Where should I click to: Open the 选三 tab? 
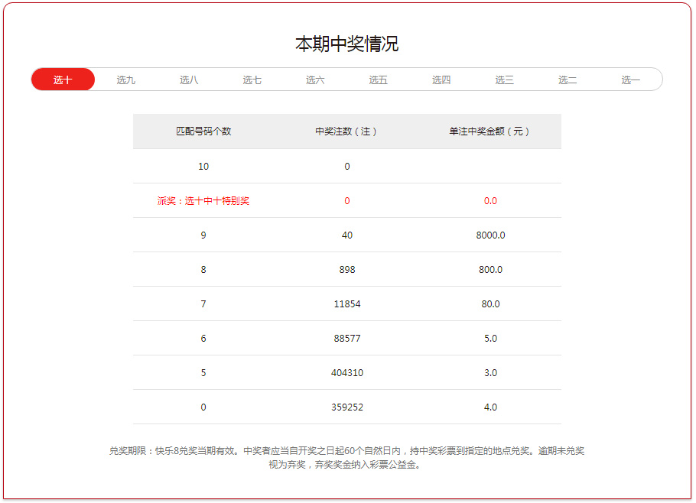click(x=504, y=80)
